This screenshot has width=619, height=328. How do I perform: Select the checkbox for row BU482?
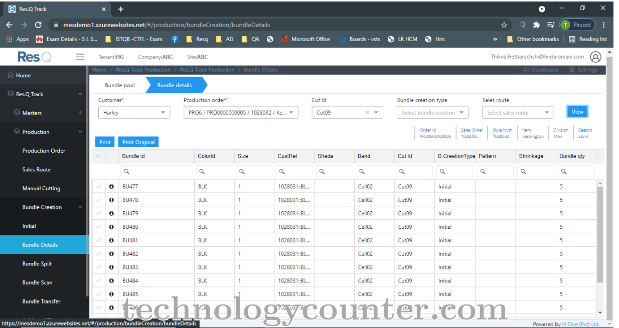pos(98,254)
